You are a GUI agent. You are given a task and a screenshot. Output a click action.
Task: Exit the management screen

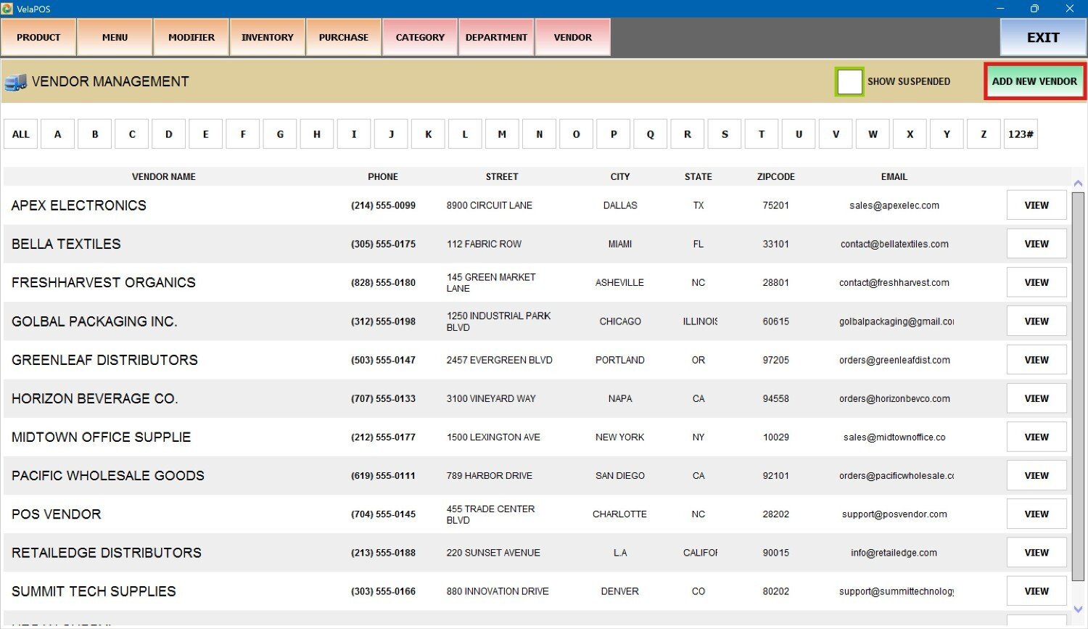tap(1042, 38)
